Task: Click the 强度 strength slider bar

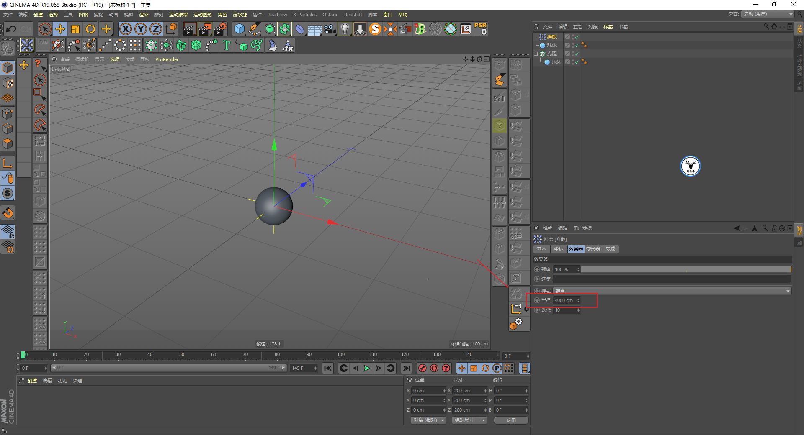Action: (686, 269)
